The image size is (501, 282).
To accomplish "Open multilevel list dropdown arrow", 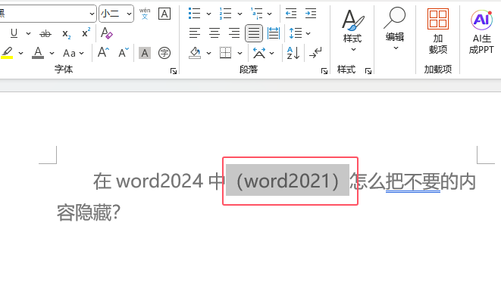I will tap(270, 14).
